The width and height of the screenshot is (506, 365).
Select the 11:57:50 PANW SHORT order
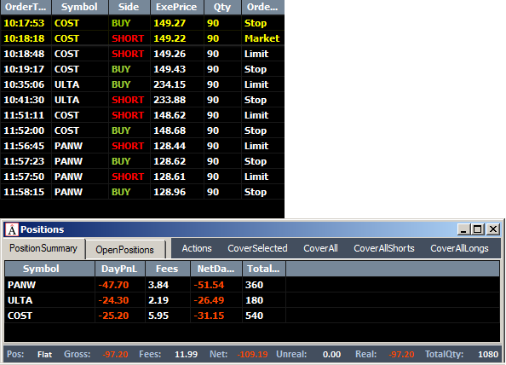(142, 177)
